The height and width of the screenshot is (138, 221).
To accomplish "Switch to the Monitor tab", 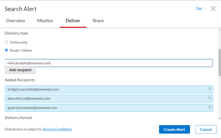I will 45,21.
